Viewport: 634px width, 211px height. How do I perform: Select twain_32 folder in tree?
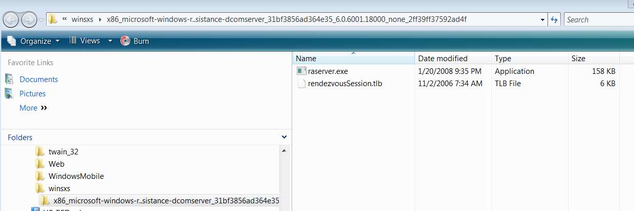63,152
